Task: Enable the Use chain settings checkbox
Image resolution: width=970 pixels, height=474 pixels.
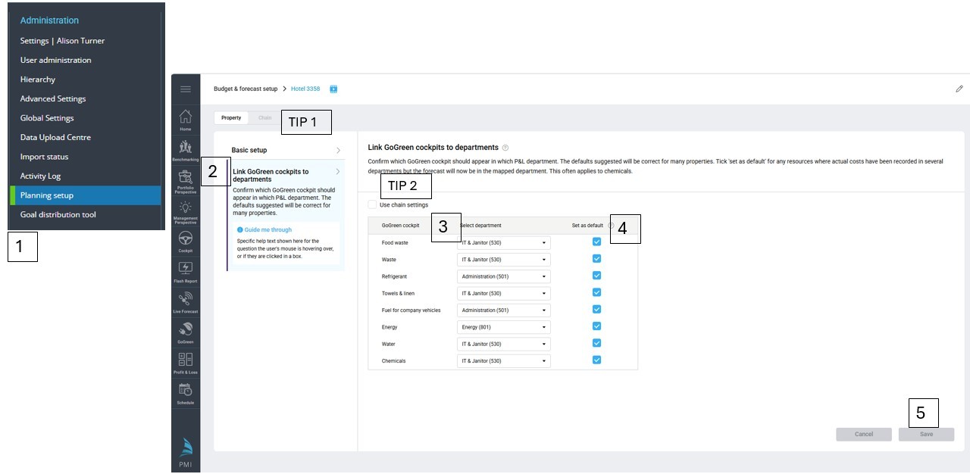Action: click(372, 204)
